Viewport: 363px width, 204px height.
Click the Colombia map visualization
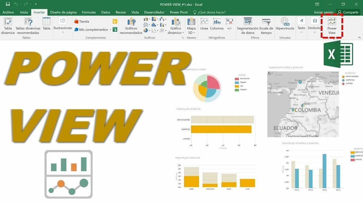pos(303,104)
